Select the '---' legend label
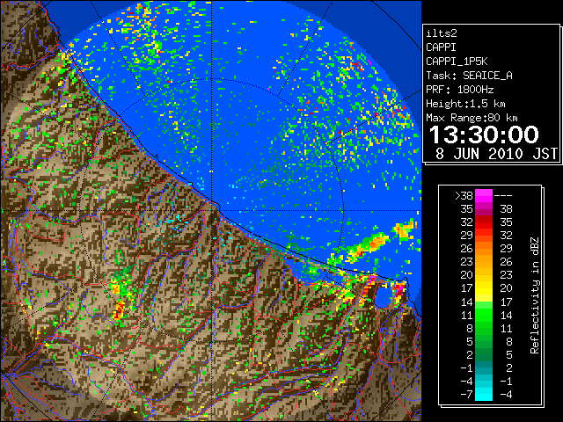The image size is (563, 422). coord(503,196)
